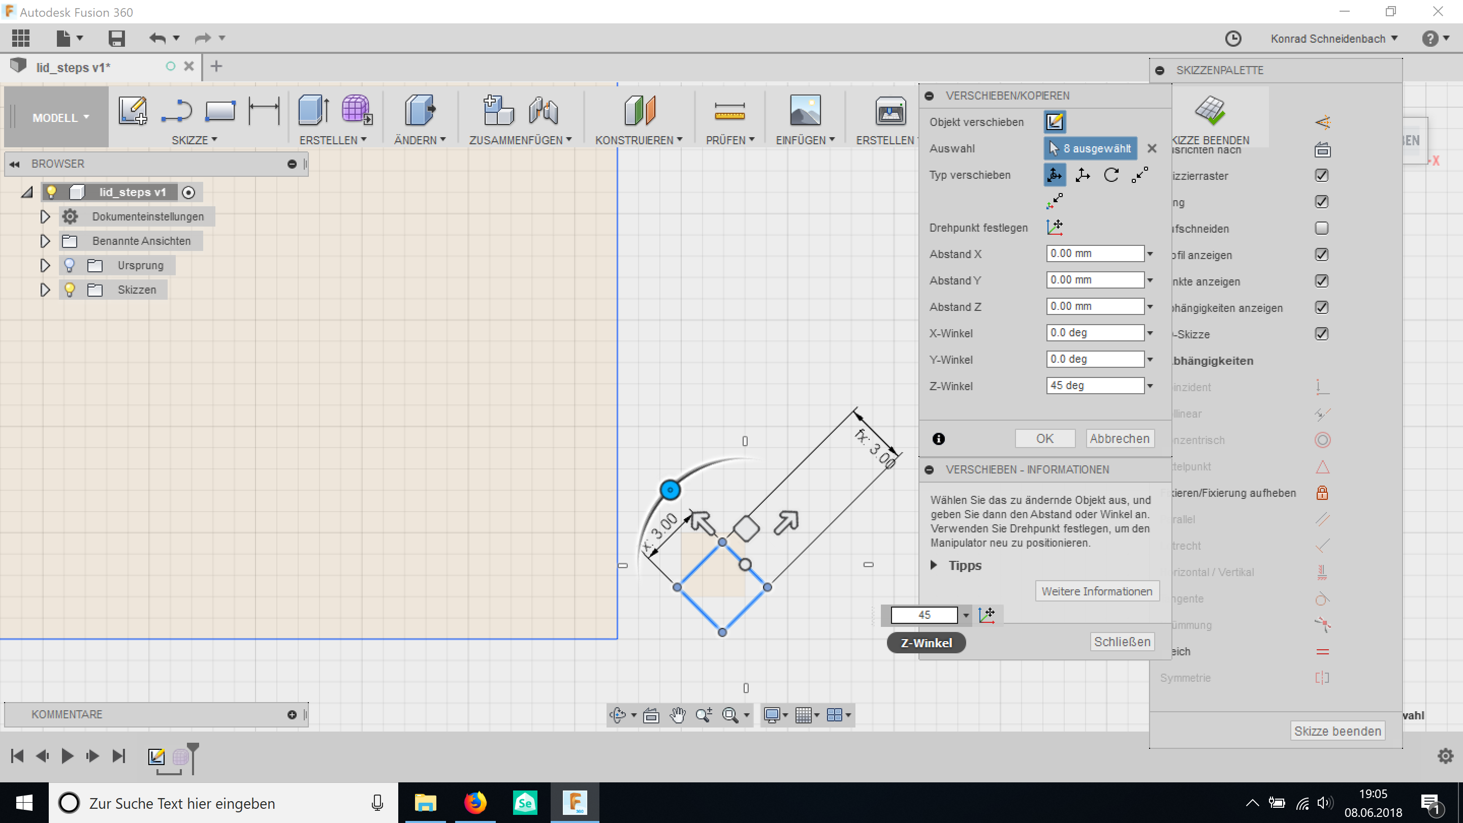Click the Abstand Y input field
The width and height of the screenshot is (1463, 823).
click(x=1095, y=280)
